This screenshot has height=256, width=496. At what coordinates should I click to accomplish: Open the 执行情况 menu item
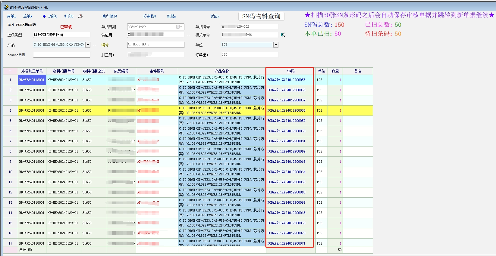tap(110, 16)
